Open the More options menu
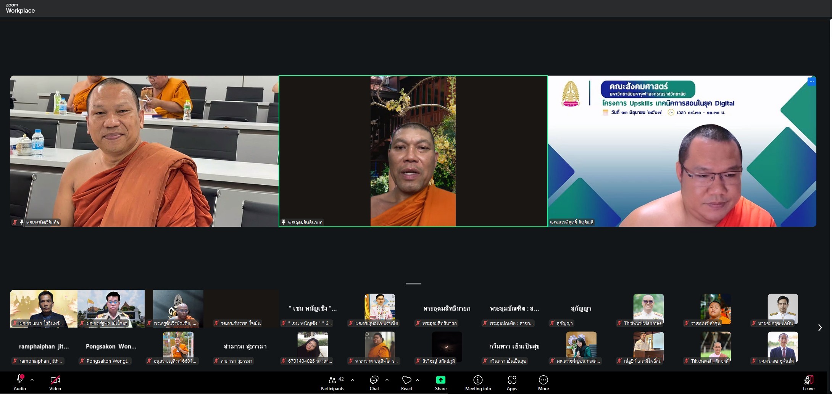Screen dimensions: 832x394 click(x=543, y=383)
